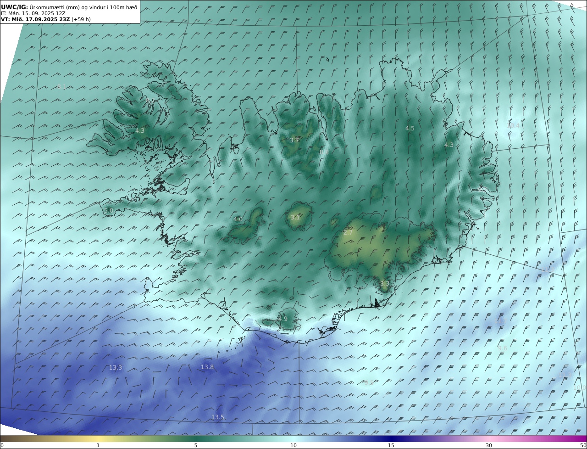Click the 5.0 value label on the map
This screenshot has height=449, width=587.
pyautogui.click(x=109, y=211)
